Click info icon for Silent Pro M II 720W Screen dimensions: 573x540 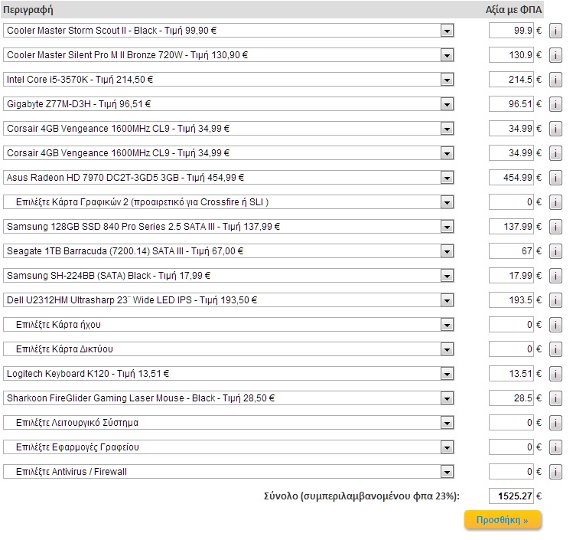pos(555,55)
